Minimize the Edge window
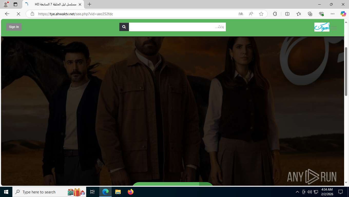This screenshot has height=197, width=349. coord(319,4)
